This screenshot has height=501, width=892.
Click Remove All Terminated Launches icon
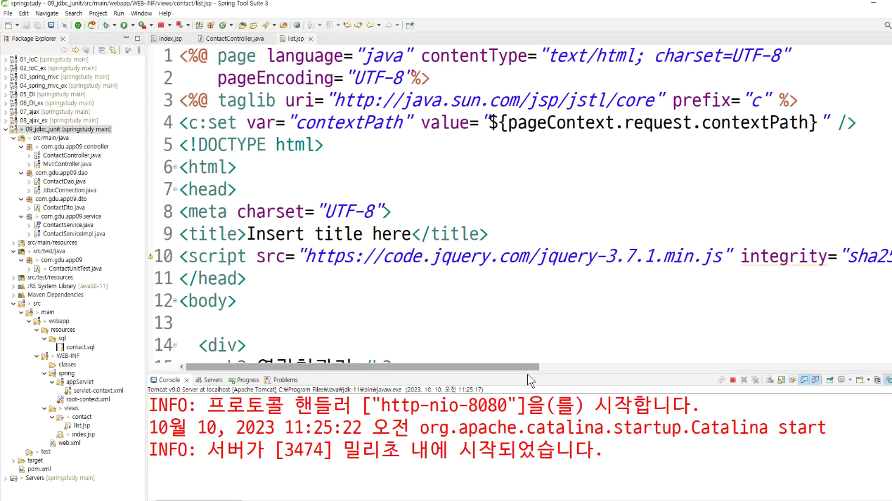(755, 380)
